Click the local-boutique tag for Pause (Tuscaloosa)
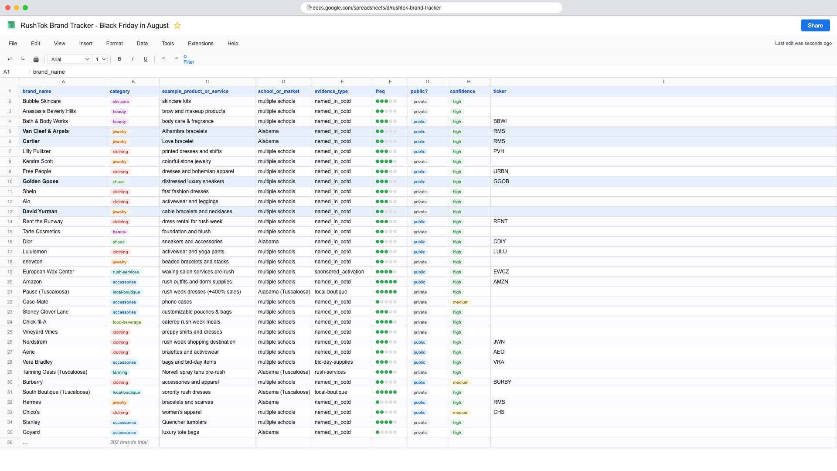Screen dimensions: 837x471 click(126, 292)
